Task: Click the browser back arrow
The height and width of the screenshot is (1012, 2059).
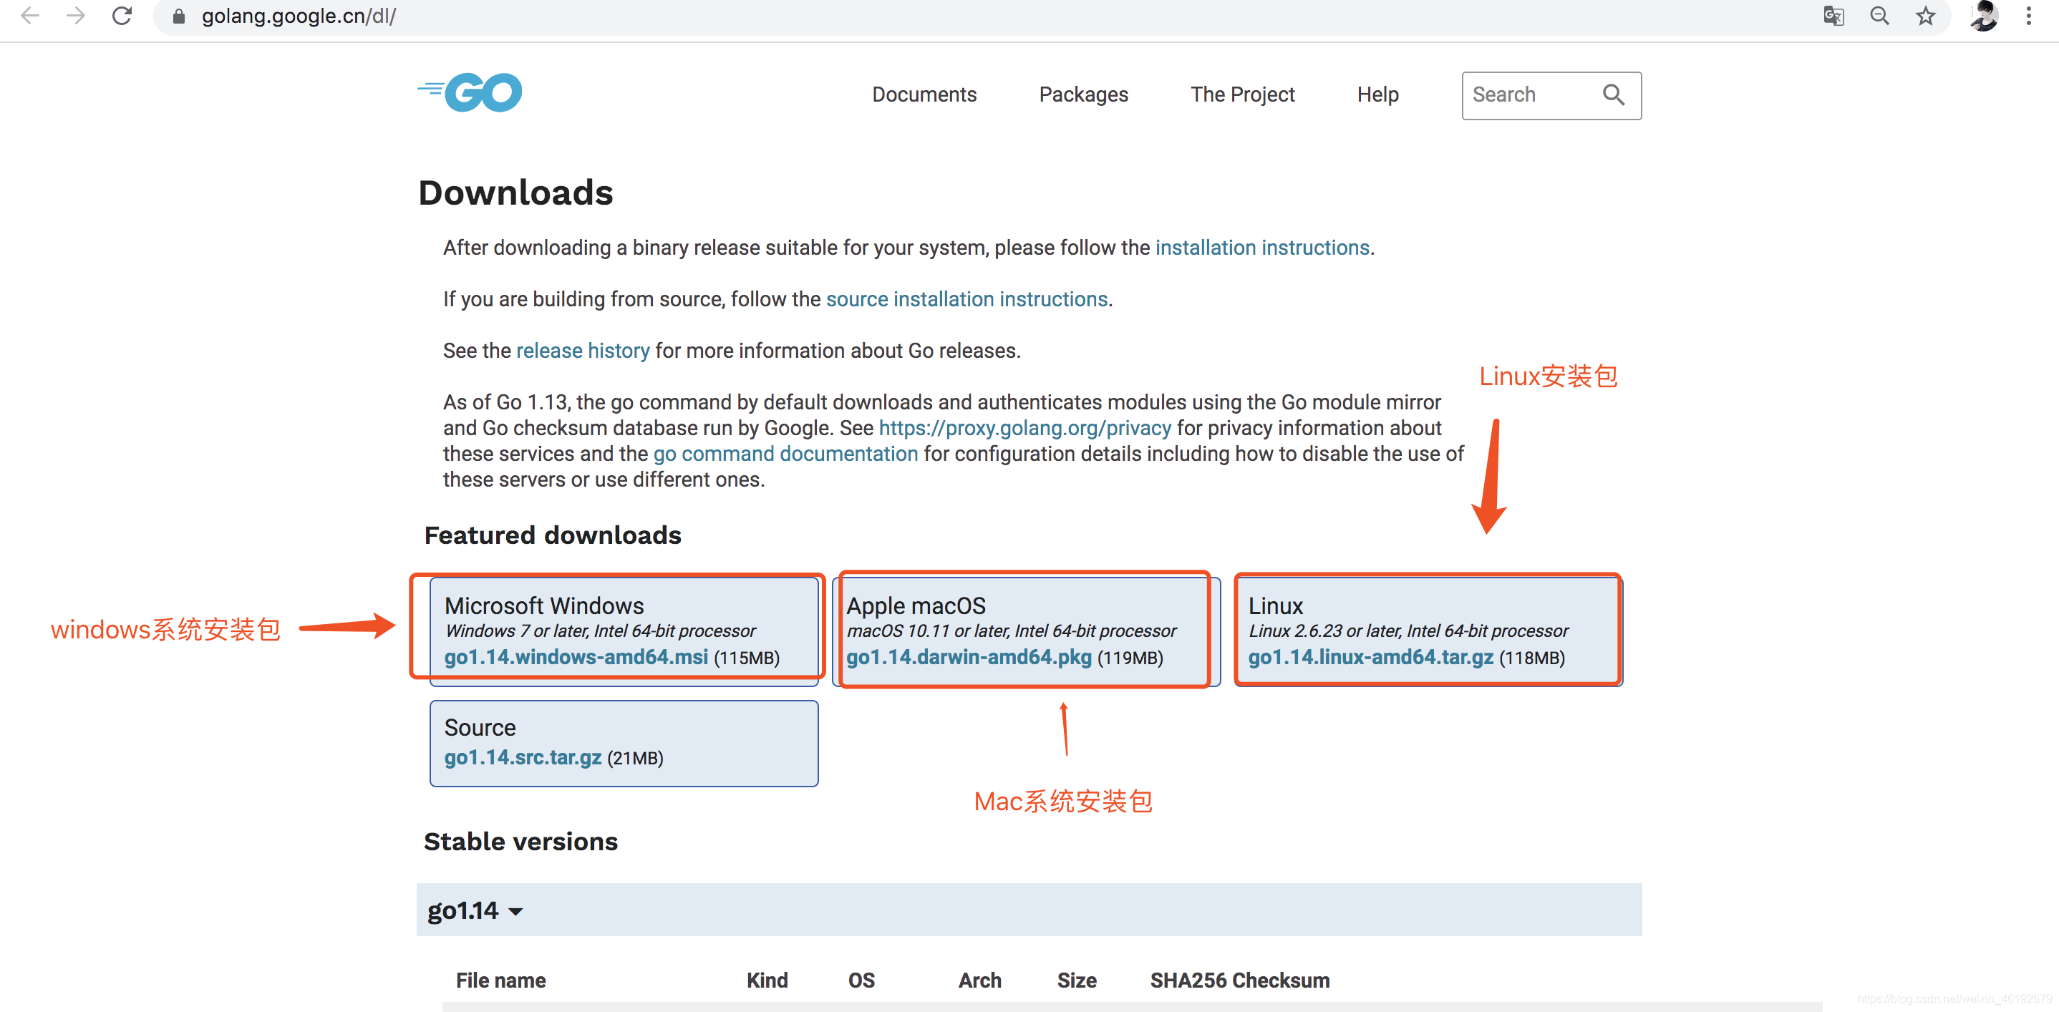Action: [29, 15]
